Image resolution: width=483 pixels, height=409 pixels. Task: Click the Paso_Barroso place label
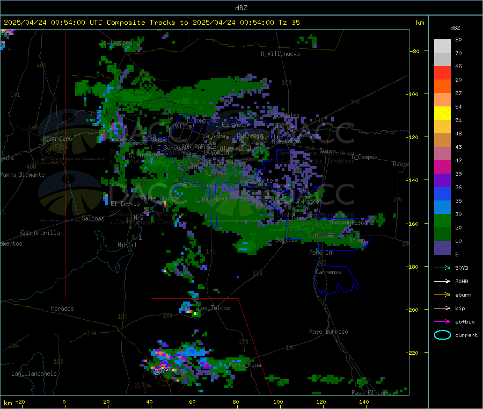(328, 332)
